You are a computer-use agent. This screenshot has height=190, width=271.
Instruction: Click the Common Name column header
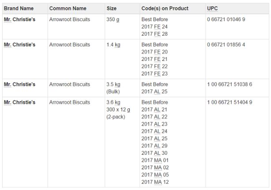click(68, 8)
